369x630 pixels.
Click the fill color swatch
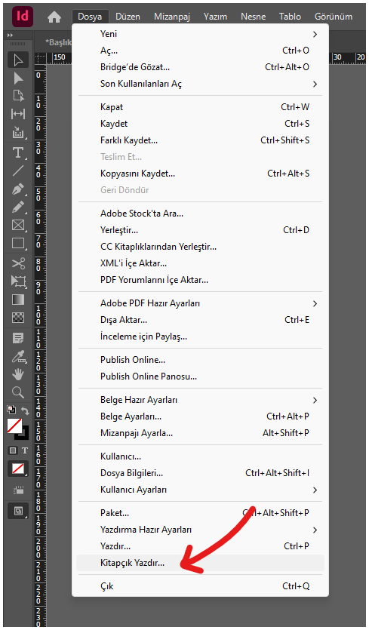[x=15, y=426]
